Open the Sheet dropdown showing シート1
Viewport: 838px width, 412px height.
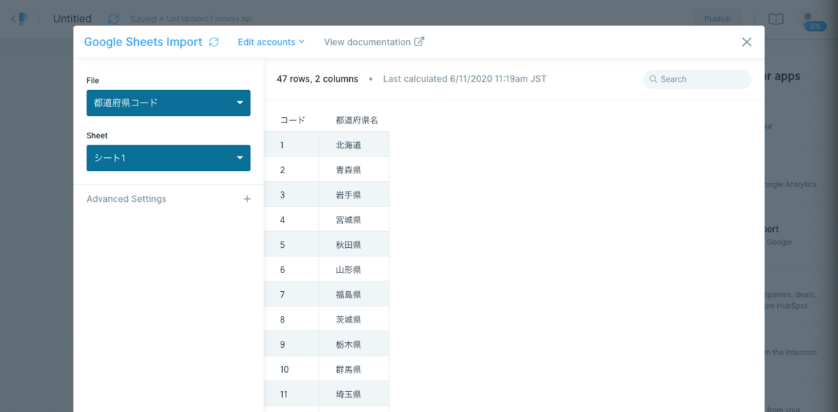point(168,158)
